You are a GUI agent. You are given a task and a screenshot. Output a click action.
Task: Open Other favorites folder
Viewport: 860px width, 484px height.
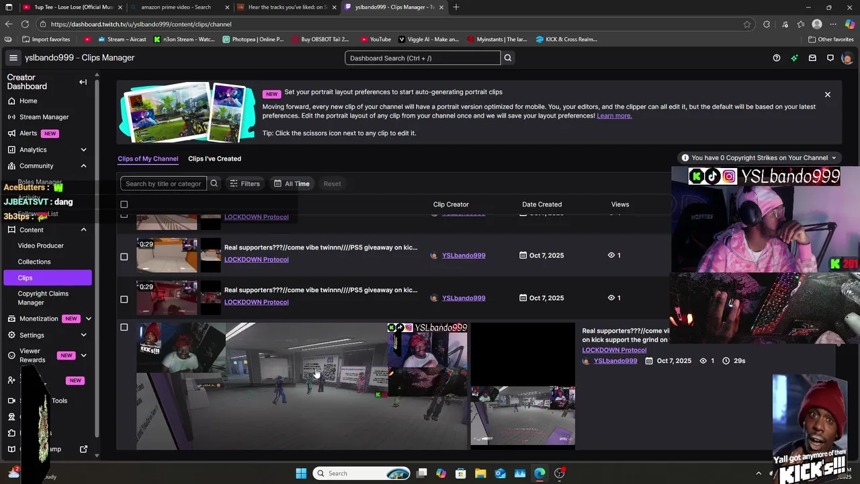coord(830,39)
